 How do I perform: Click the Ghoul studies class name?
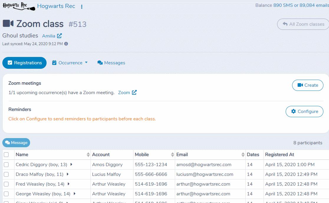pyautogui.click(x=20, y=36)
